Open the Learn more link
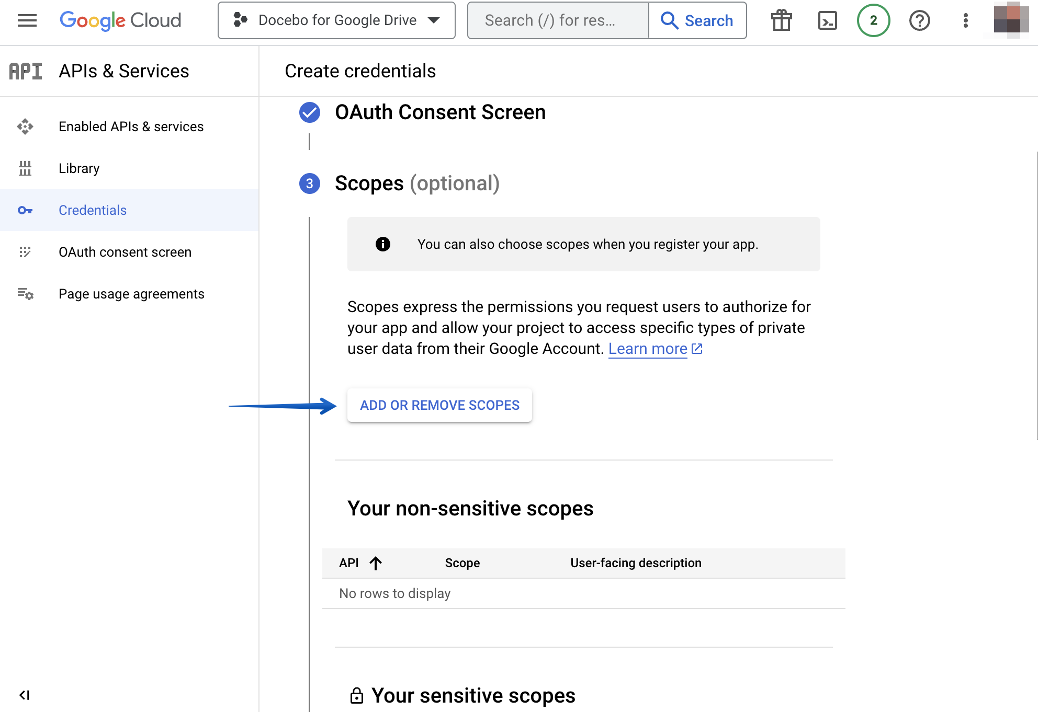The height and width of the screenshot is (712, 1038). tap(648, 349)
